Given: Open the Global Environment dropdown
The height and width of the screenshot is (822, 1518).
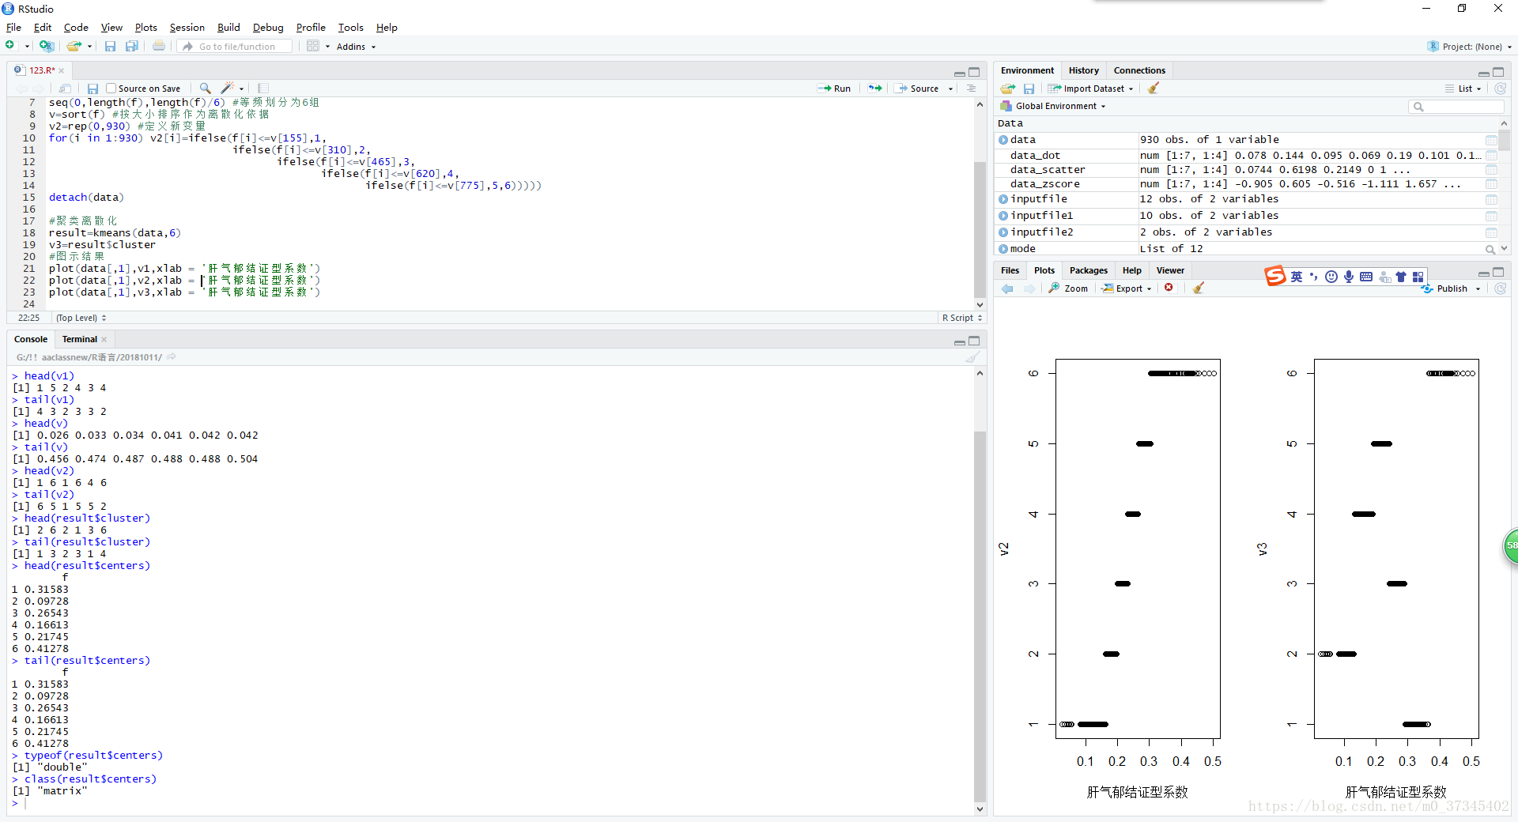Looking at the screenshot, I should click(x=1054, y=106).
